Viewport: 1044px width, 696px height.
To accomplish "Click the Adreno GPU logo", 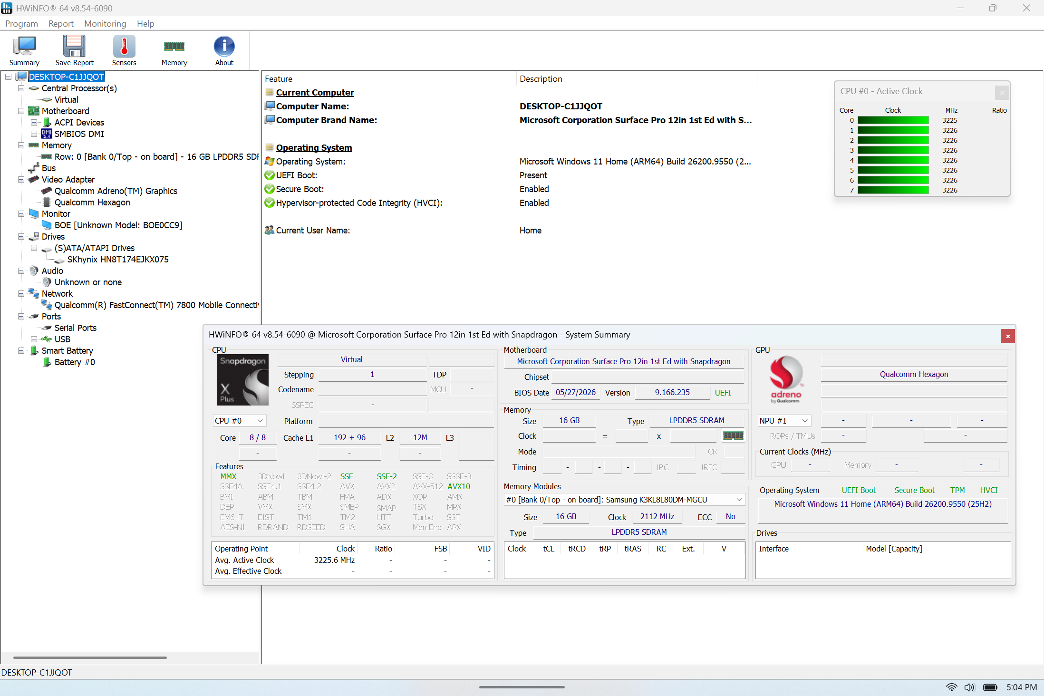I will [x=786, y=380].
